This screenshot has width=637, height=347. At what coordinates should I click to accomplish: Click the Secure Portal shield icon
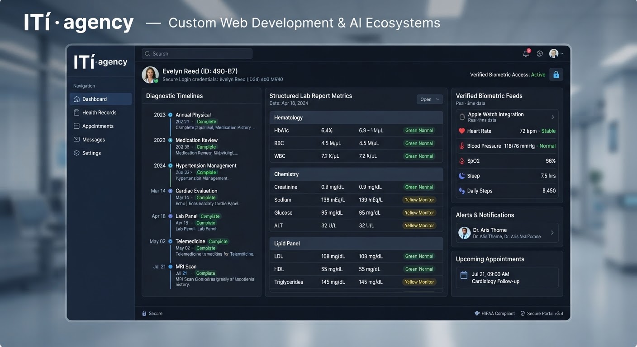click(x=523, y=313)
